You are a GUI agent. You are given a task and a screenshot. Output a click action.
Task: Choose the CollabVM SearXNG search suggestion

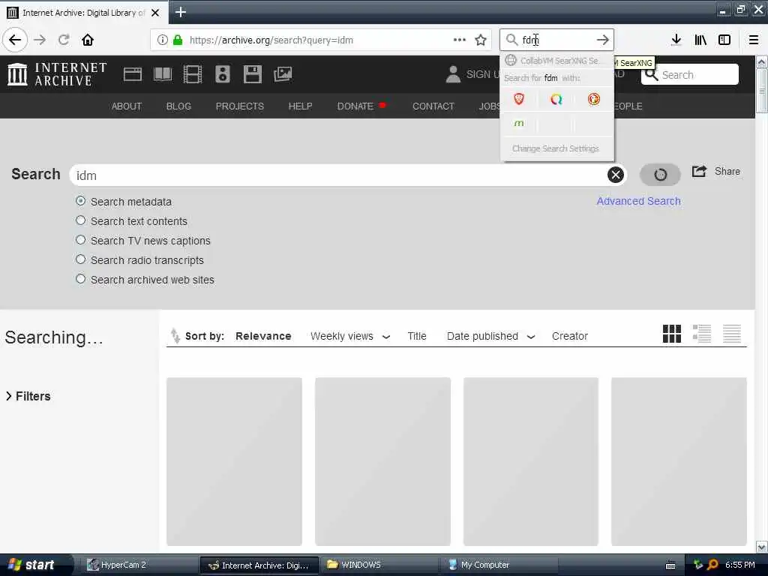point(556,61)
